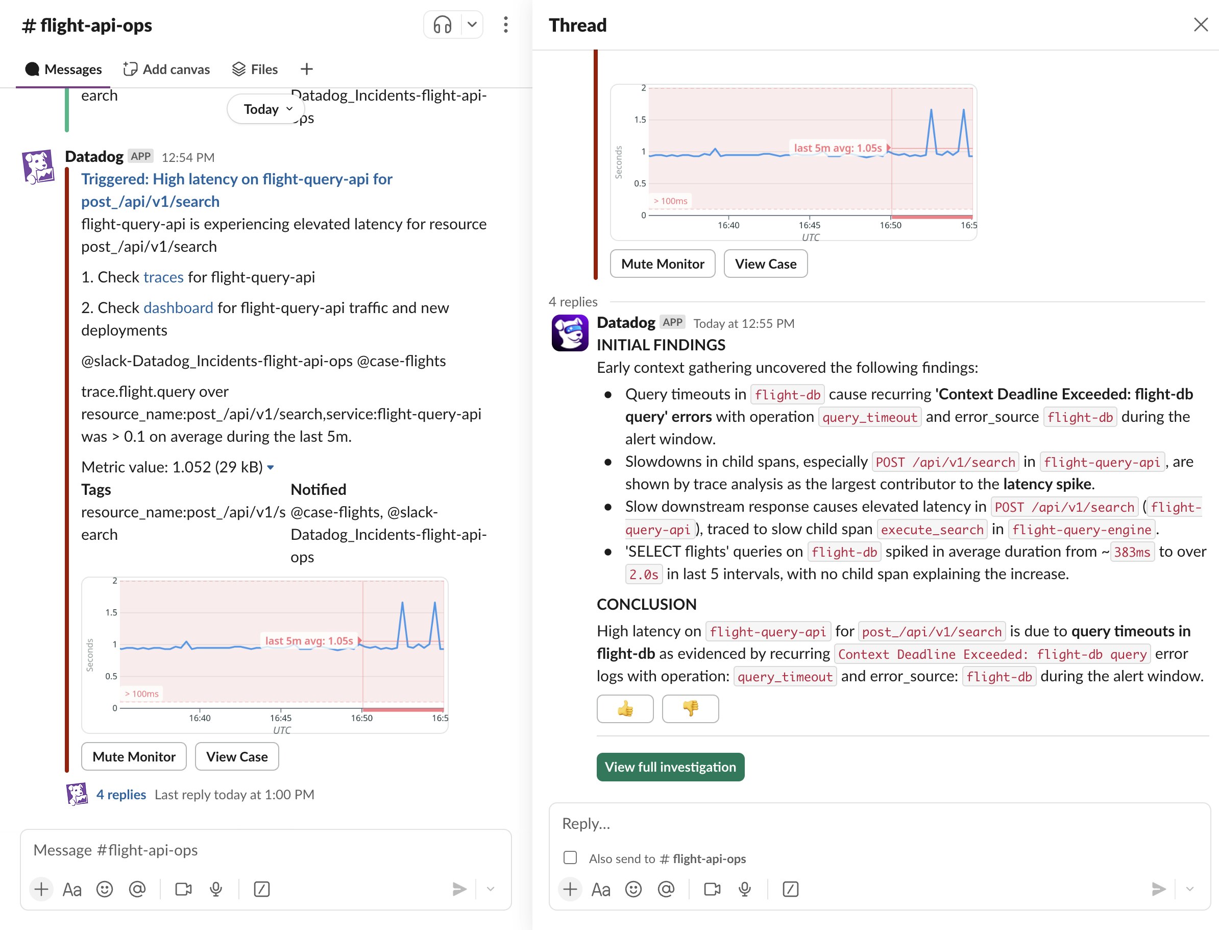Click mention @ icon in thread reply
The height and width of the screenshot is (930, 1219).
point(666,889)
